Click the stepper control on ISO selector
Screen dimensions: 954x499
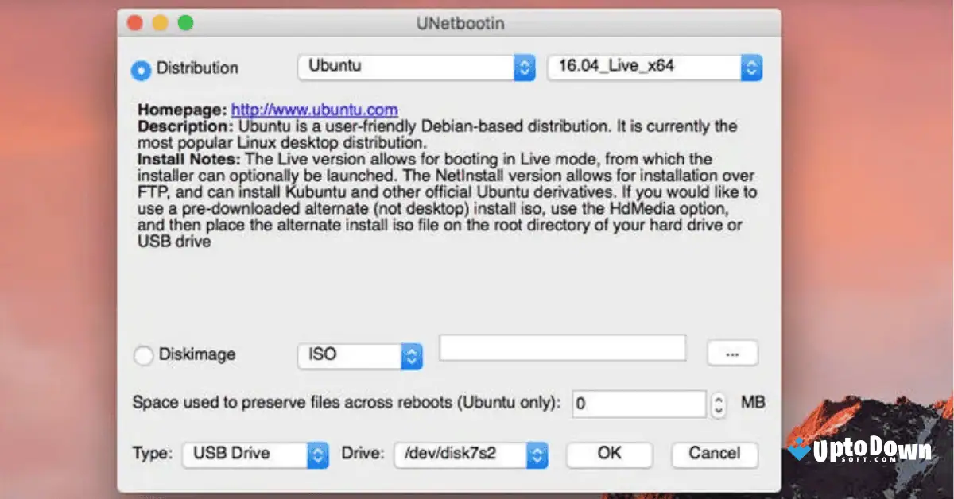point(412,357)
